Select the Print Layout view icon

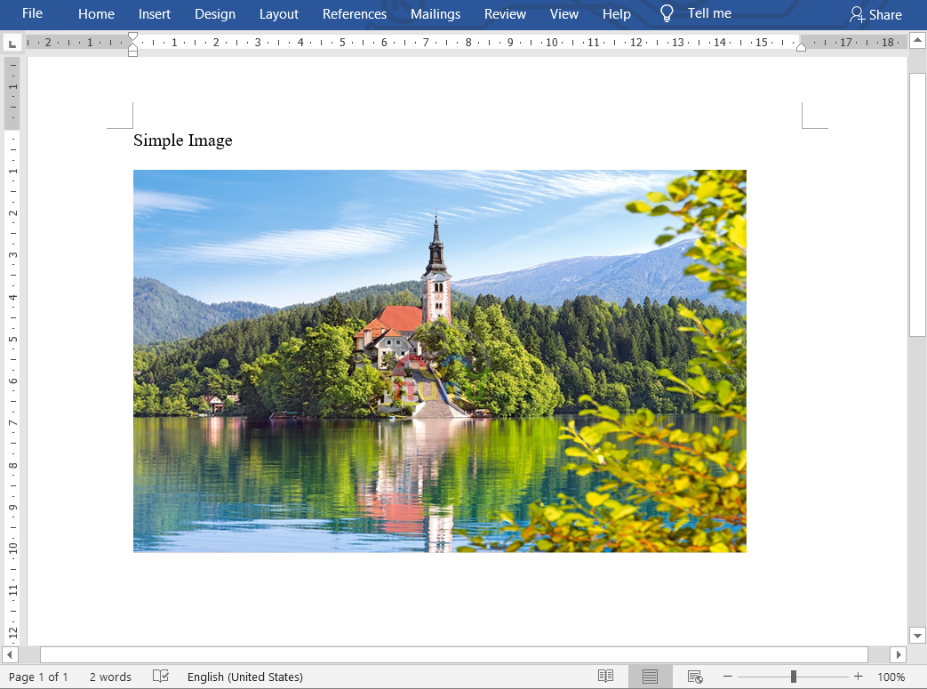coord(650,676)
